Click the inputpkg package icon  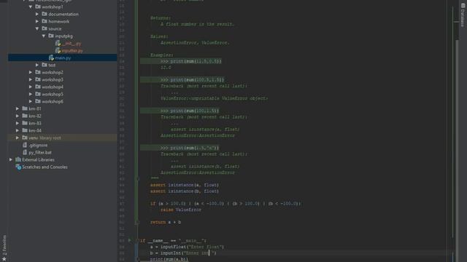pyautogui.click(x=51, y=36)
